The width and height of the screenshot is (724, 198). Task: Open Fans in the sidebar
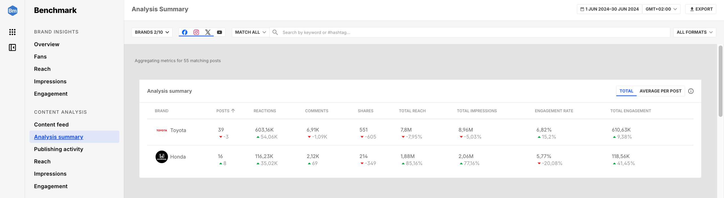click(x=40, y=57)
